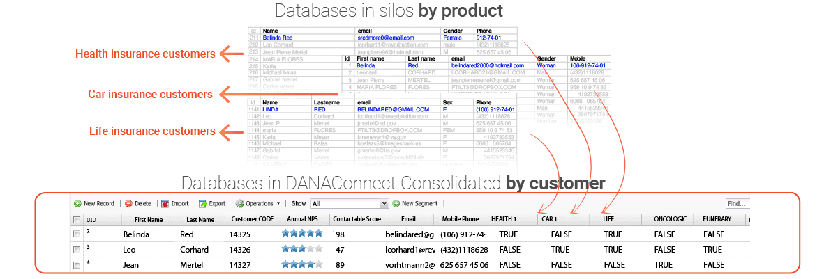Click Jean's four-star Annual NPS rating
The width and height of the screenshot is (838, 279).
[x=302, y=264]
